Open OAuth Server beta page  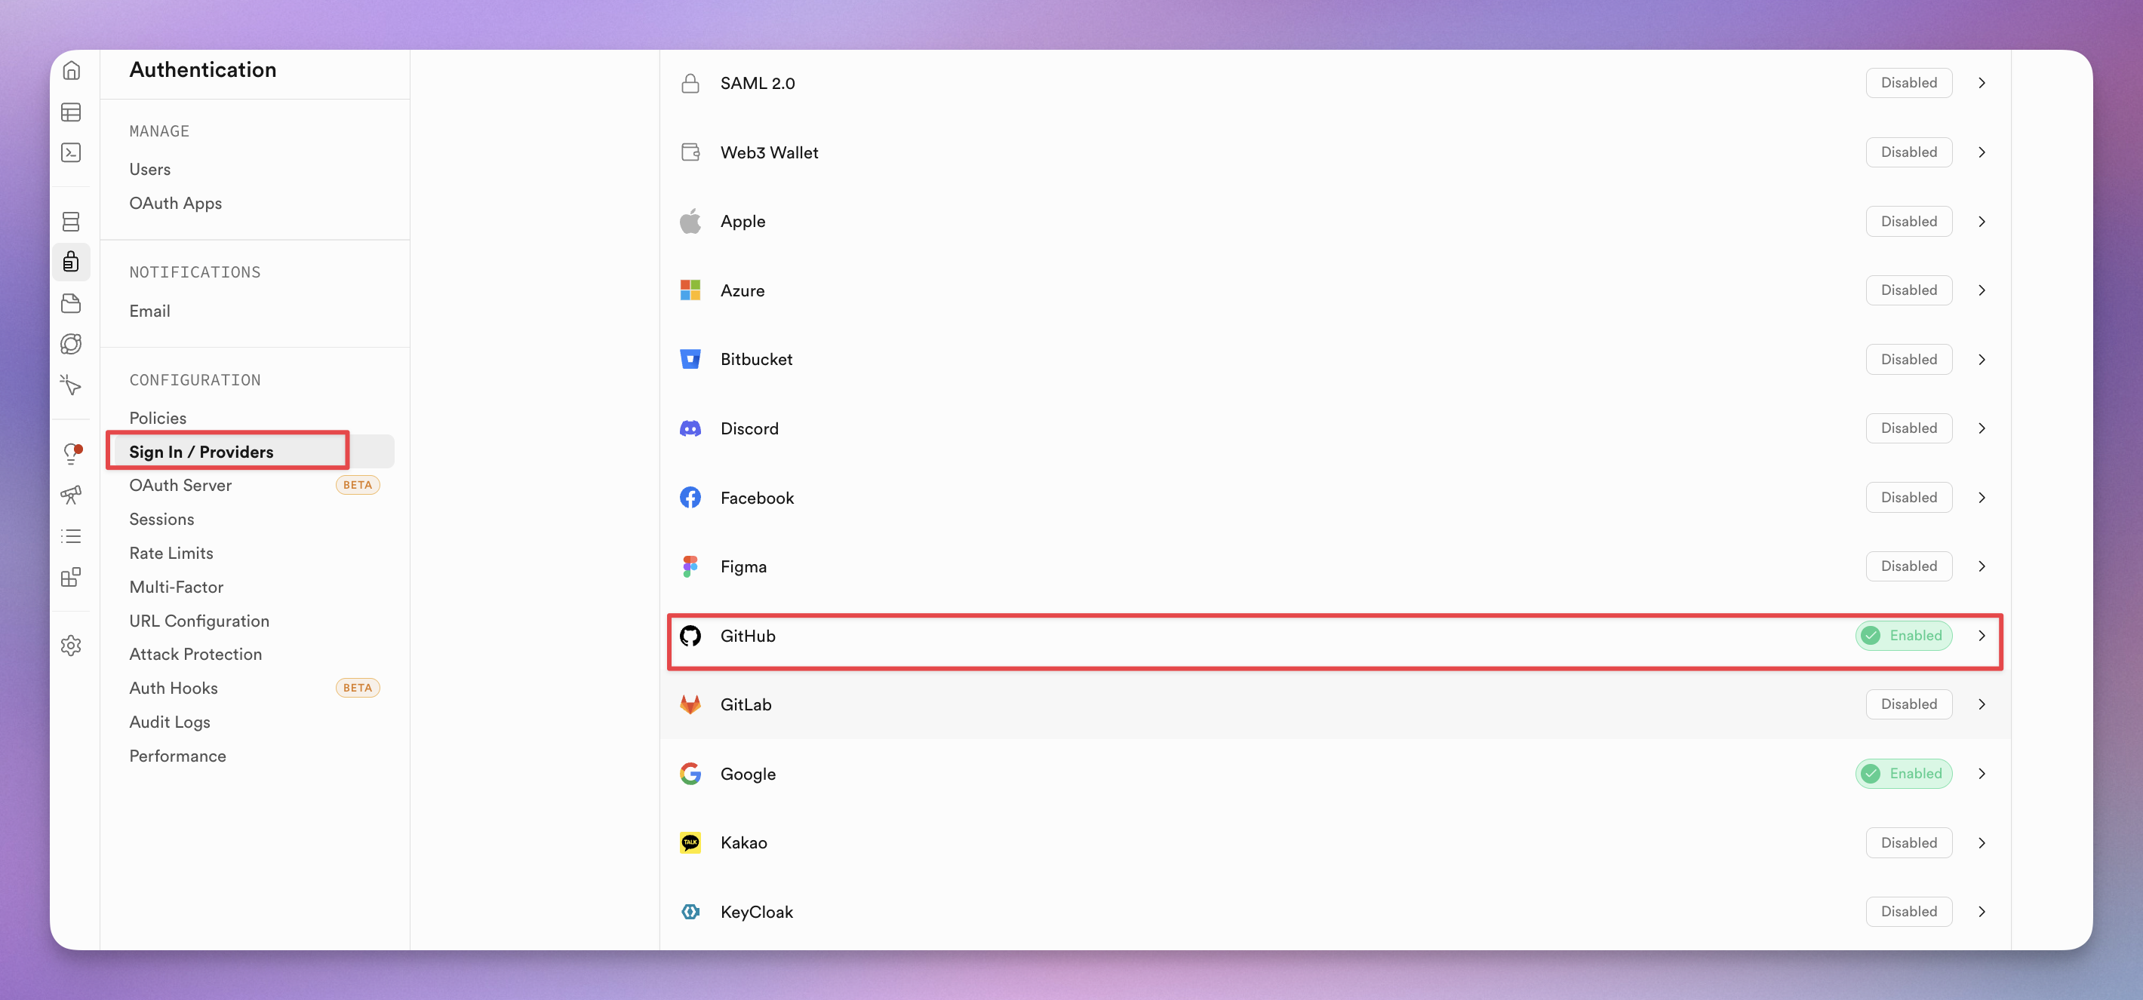[x=180, y=486]
